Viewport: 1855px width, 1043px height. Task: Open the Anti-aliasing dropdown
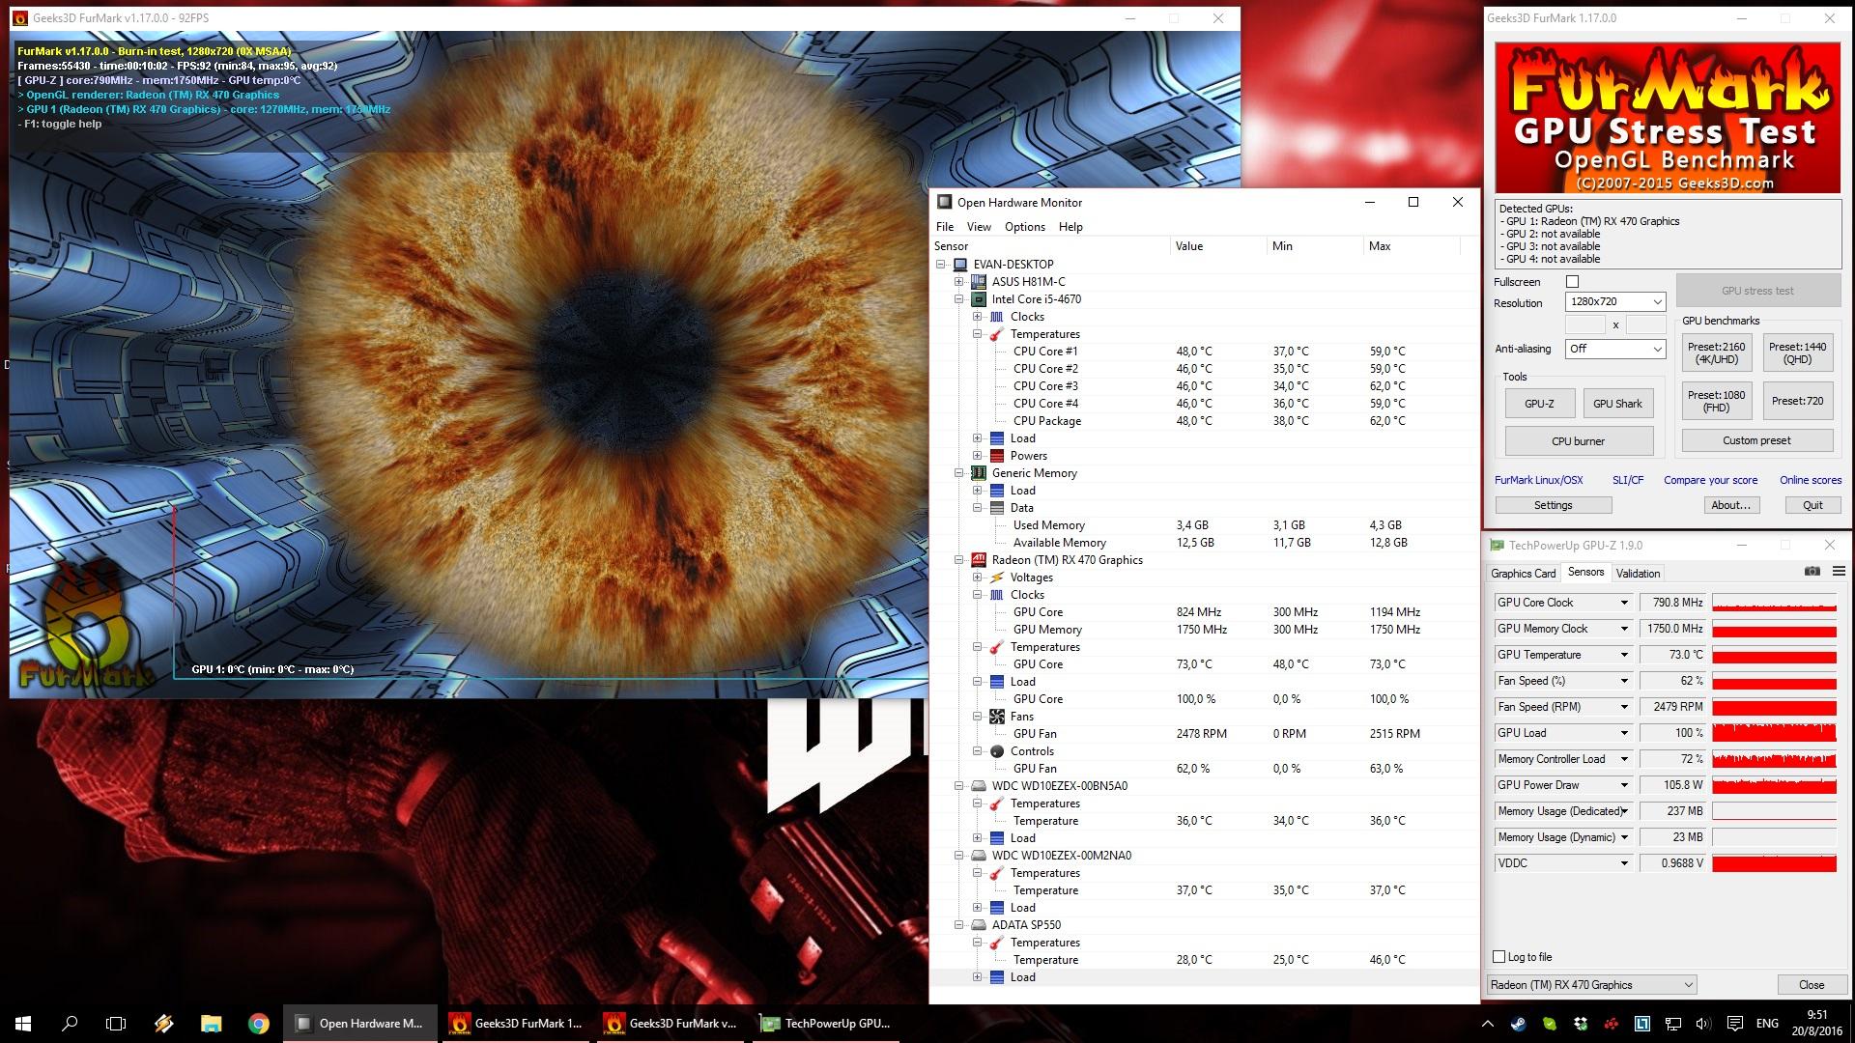point(1614,349)
